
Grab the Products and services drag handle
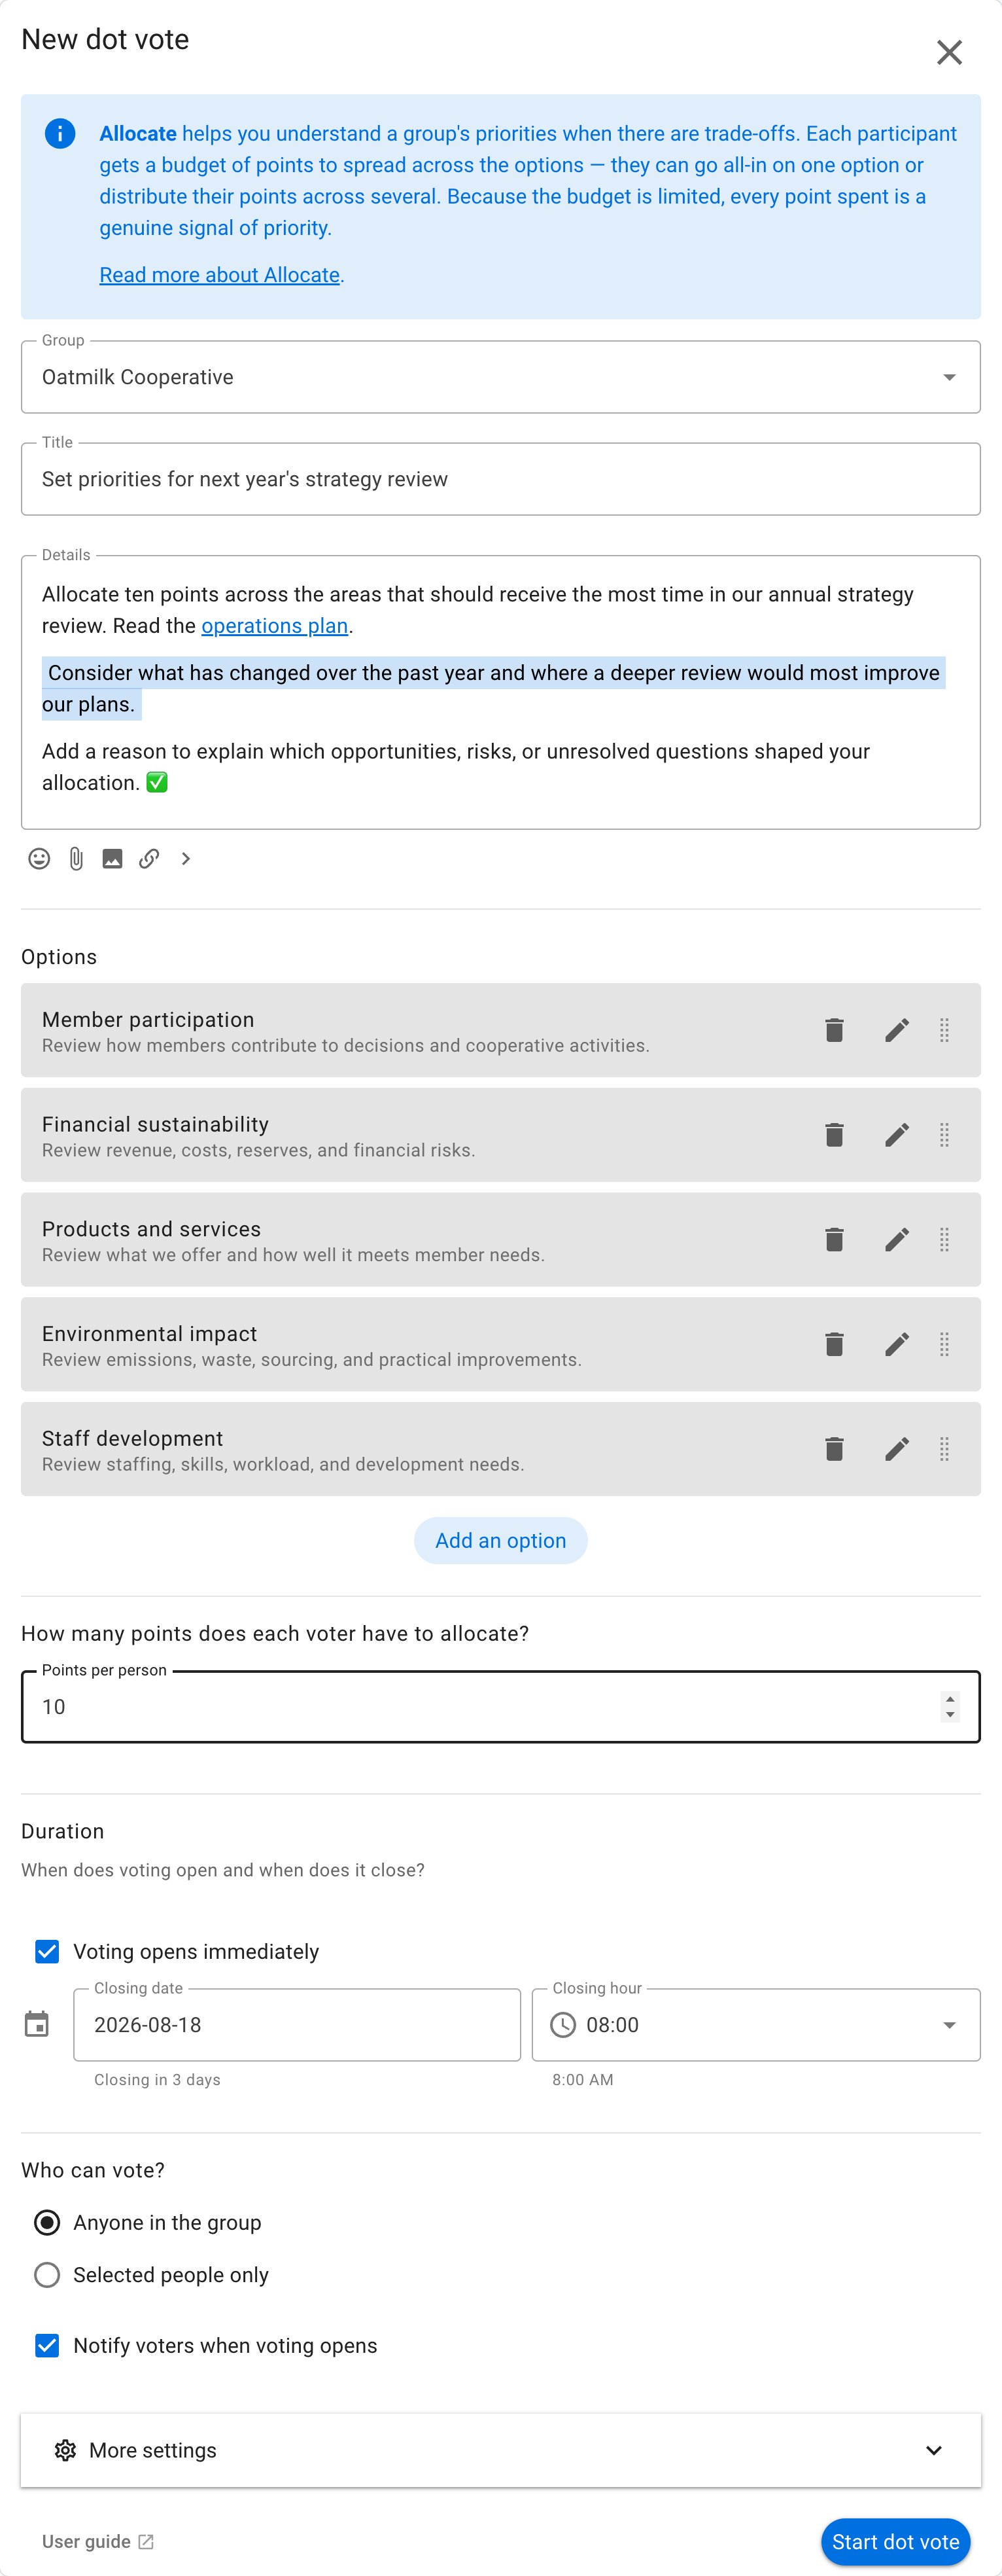pyautogui.click(x=944, y=1240)
